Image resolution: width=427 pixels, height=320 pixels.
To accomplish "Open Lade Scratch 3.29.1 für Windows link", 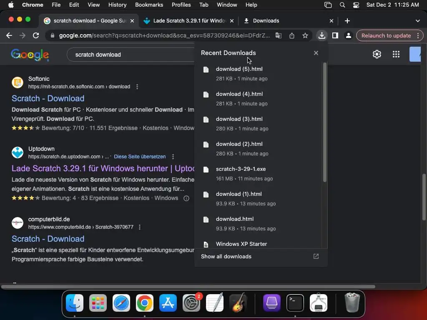I will tap(103, 168).
